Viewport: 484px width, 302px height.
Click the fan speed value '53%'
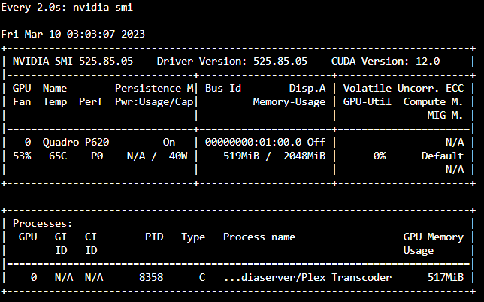pyautogui.click(x=22, y=156)
